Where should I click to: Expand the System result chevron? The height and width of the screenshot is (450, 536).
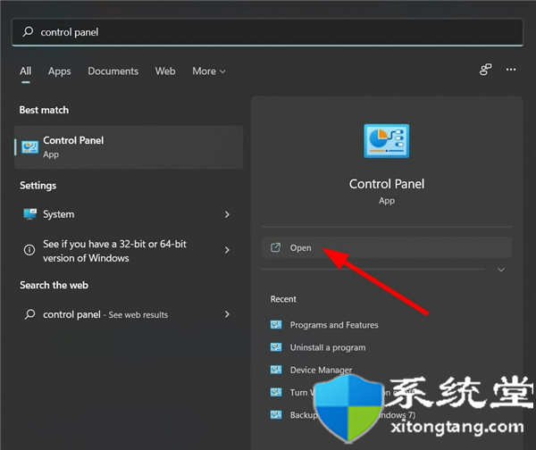(226, 214)
